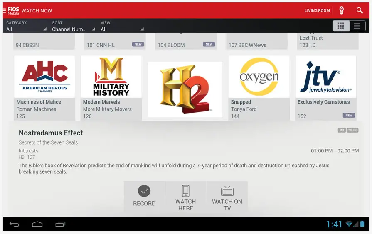Tap the H2 127 channel label
The height and width of the screenshot is (234, 372).
coord(27,157)
